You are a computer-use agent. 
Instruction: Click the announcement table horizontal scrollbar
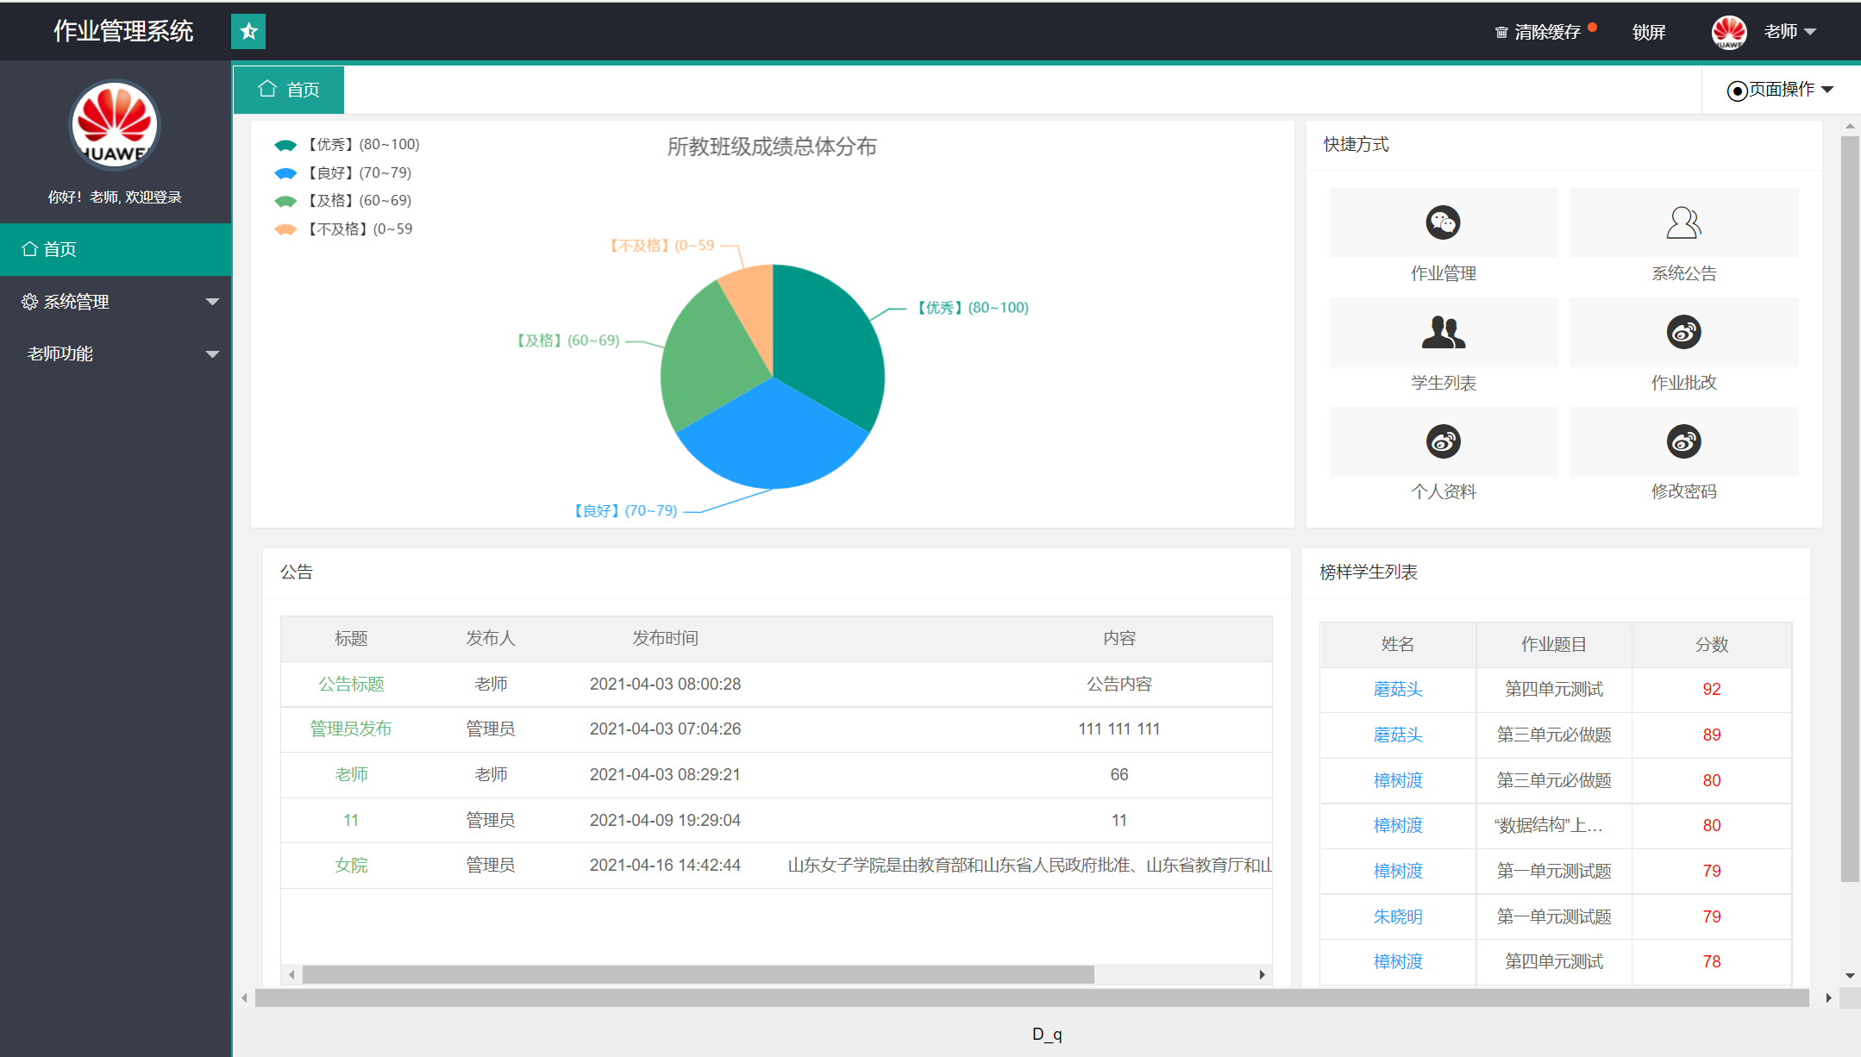click(x=699, y=974)
